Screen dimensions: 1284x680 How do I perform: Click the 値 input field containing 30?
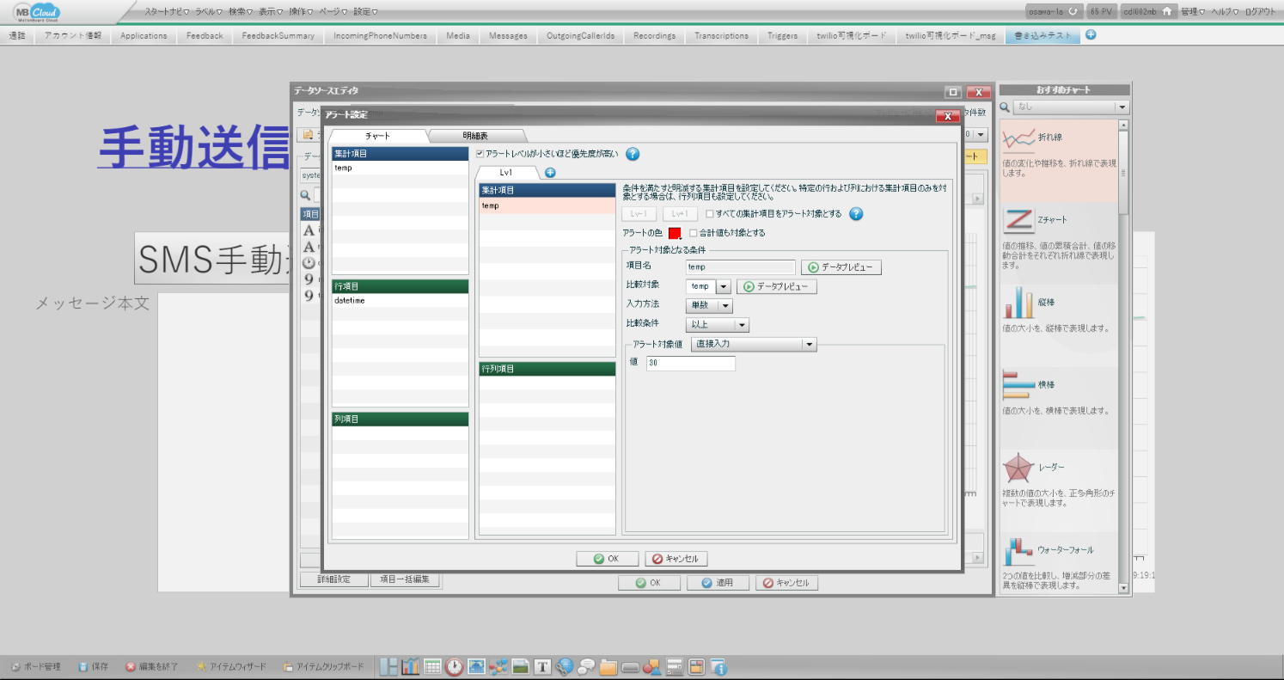tap(691, 364)
